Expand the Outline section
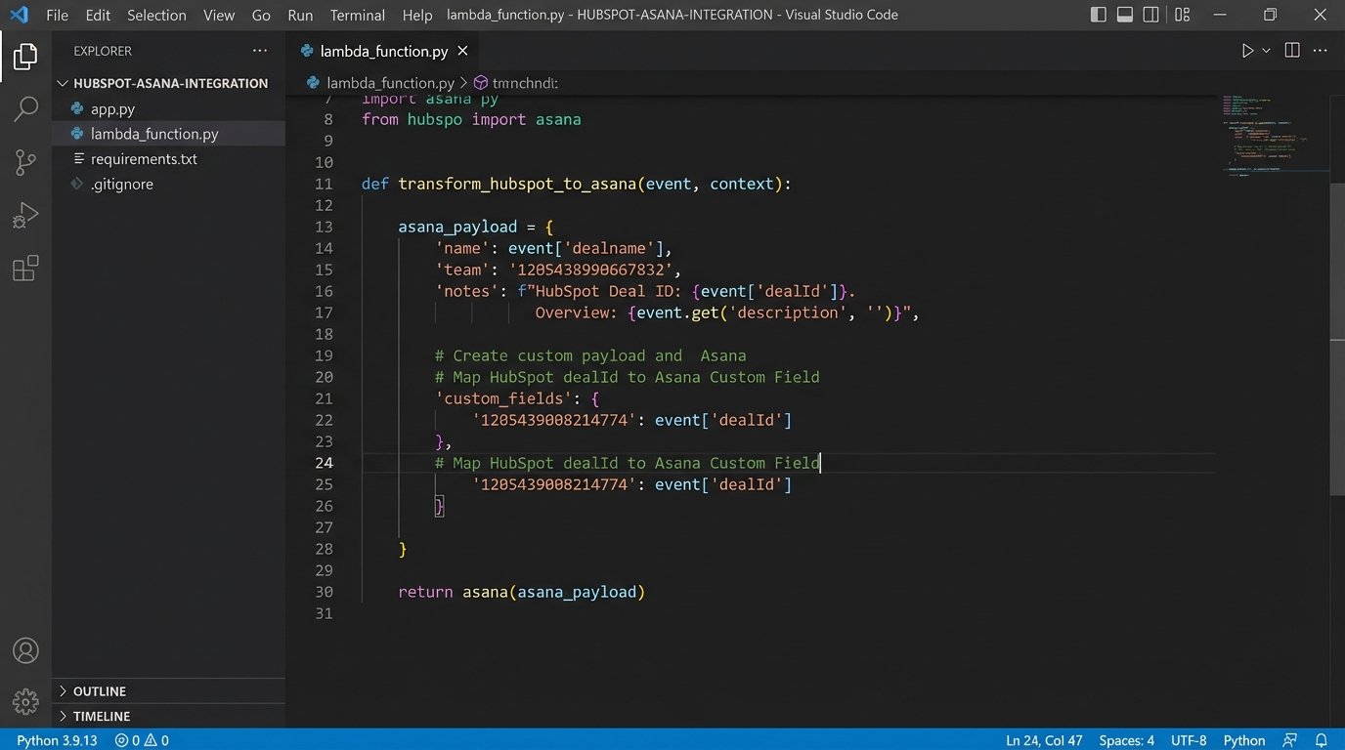Viewport: 1345px width, 750px height. [99, 691]
